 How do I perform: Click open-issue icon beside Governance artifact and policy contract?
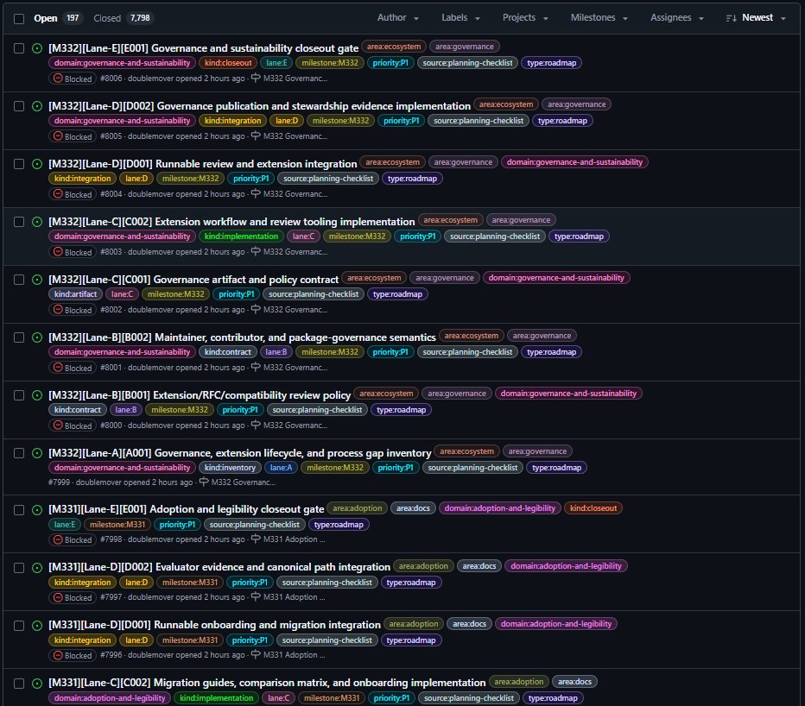pos(37,280)
